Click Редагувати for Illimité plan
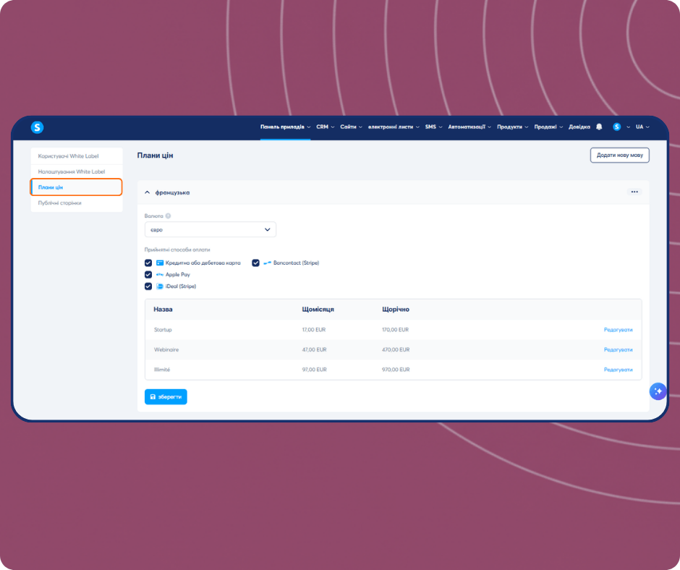This screenshot has height=570, width=680. [618, 370]
